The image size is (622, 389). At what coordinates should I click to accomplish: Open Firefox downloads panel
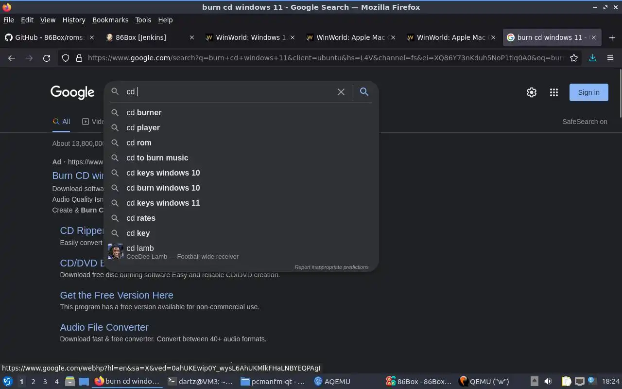[592, 58]
